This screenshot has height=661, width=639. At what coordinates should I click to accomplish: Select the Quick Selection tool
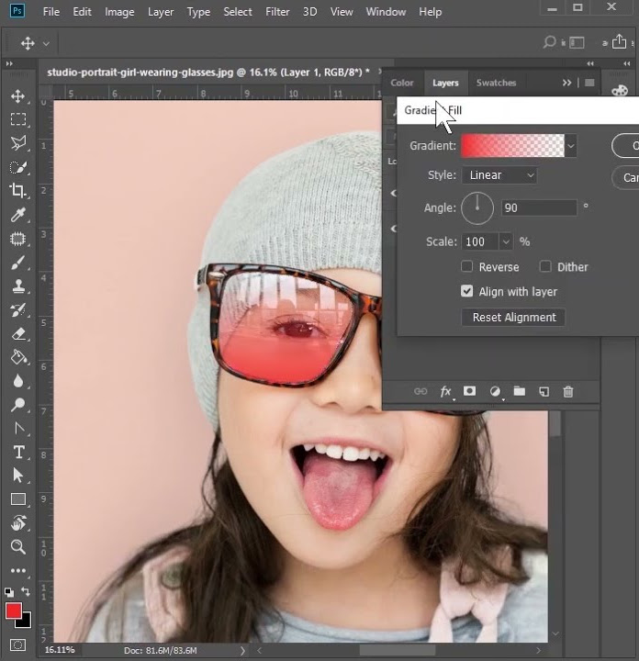tap(17, 167)
